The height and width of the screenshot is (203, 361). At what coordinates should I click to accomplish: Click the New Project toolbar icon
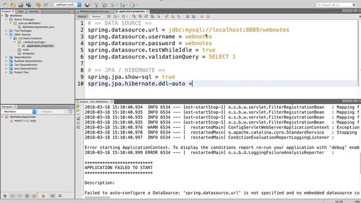(13, 5)
